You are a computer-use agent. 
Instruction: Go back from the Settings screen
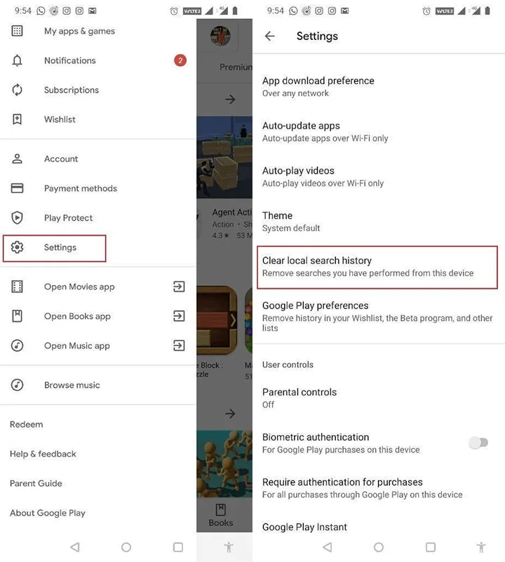click(x=269, y=36)
